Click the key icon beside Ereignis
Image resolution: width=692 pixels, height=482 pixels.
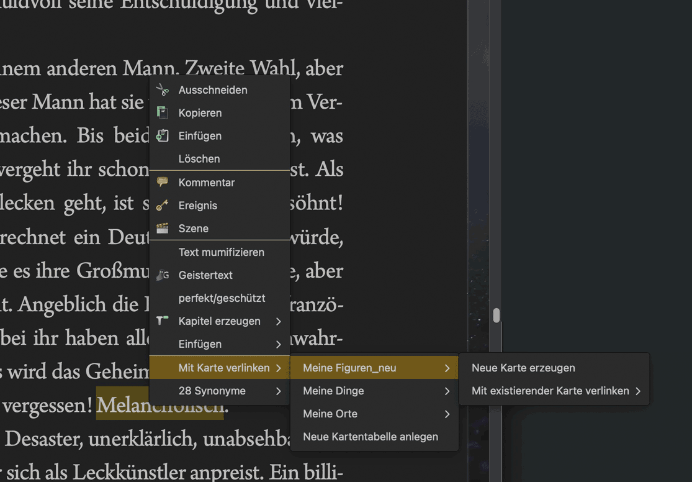click(163, 205)
